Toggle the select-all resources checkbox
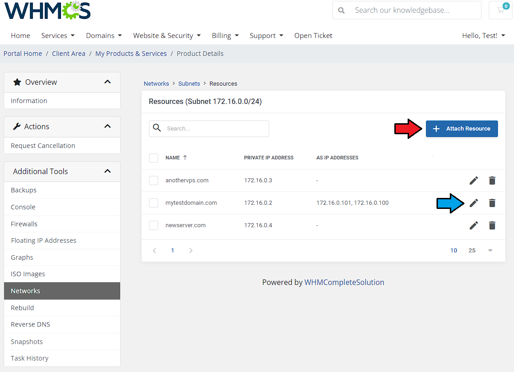 click(x=154, y=158)
